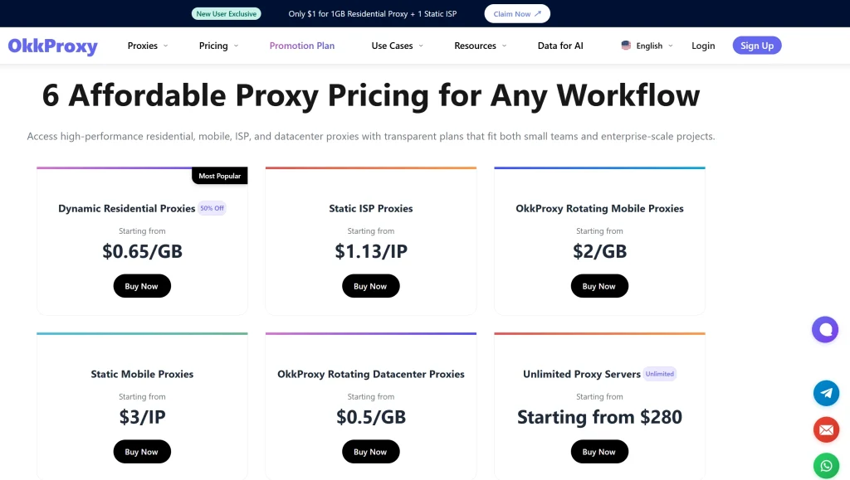850x480 pixels.
Task: Click Buy Now under Static ISP Proxies
Action: click(x=370, y=285)
